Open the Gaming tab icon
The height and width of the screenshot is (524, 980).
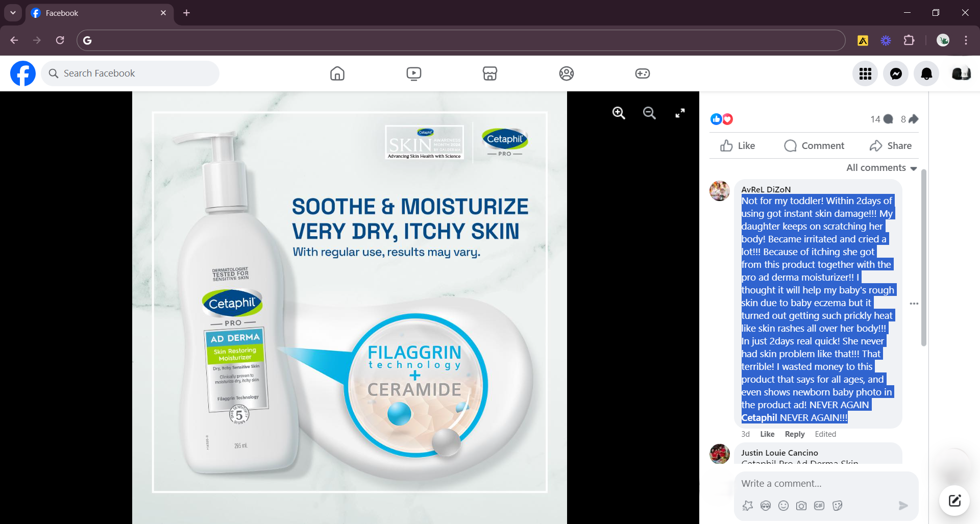pos(643,73)
